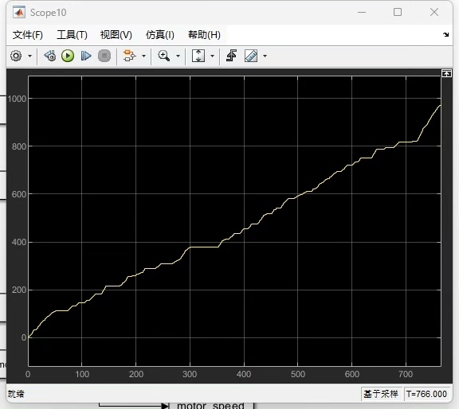Click the stop simulation button
459x409 pixels.
pos(104,56)
